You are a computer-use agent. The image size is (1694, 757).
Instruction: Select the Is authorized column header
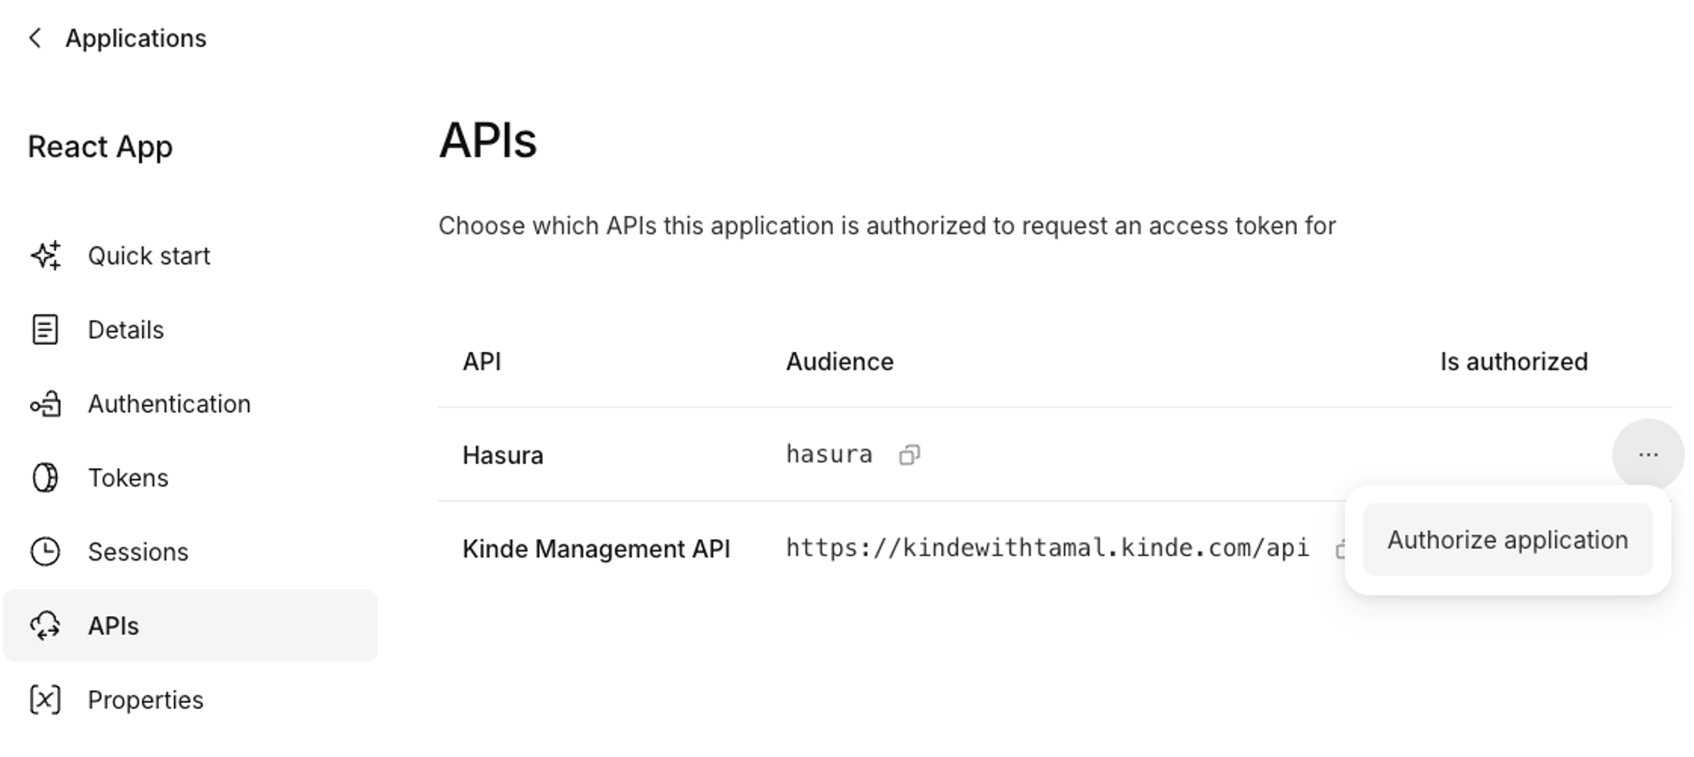pos(1512,361)
